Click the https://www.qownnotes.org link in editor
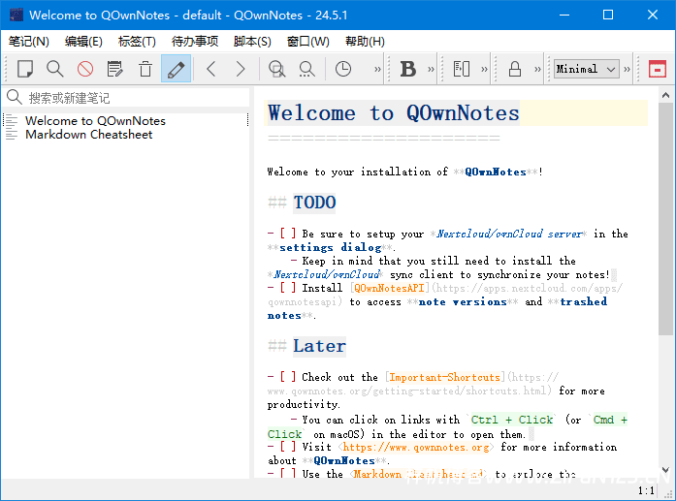Viewport: 676px width, 501px height. [x=418, y=448]
